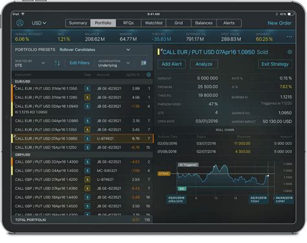Open the three-dots more menu in stats bar

290,37
